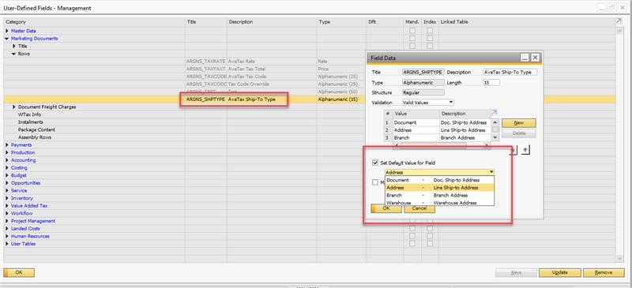Viewport: 632px width, 288px height.
Task: Open the default value Address dropdown arrow
Action: point(491,172)
